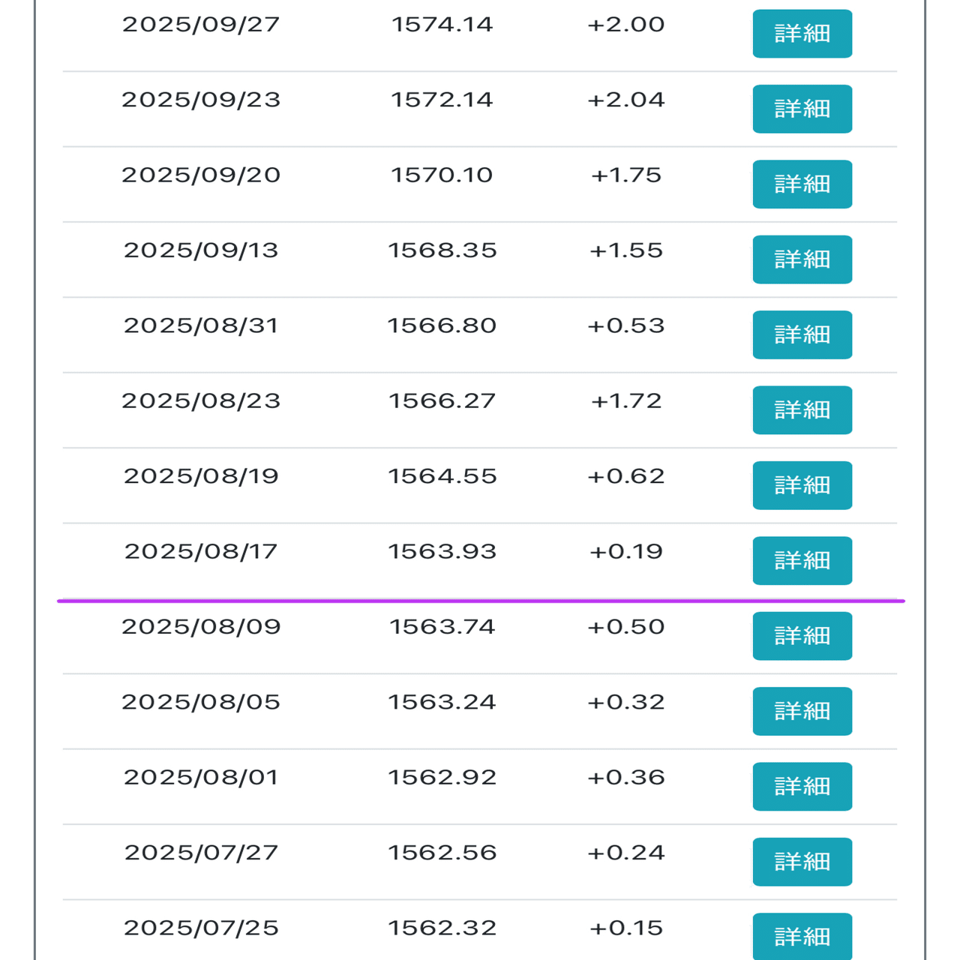Click the date text 2025/08/17
Image resolution: width=960 pixels, height=960 pixels.
[201, 552]
